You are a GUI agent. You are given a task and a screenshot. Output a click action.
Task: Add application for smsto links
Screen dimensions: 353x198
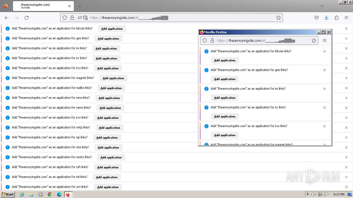pyautogui.click(x=111, y=157)
